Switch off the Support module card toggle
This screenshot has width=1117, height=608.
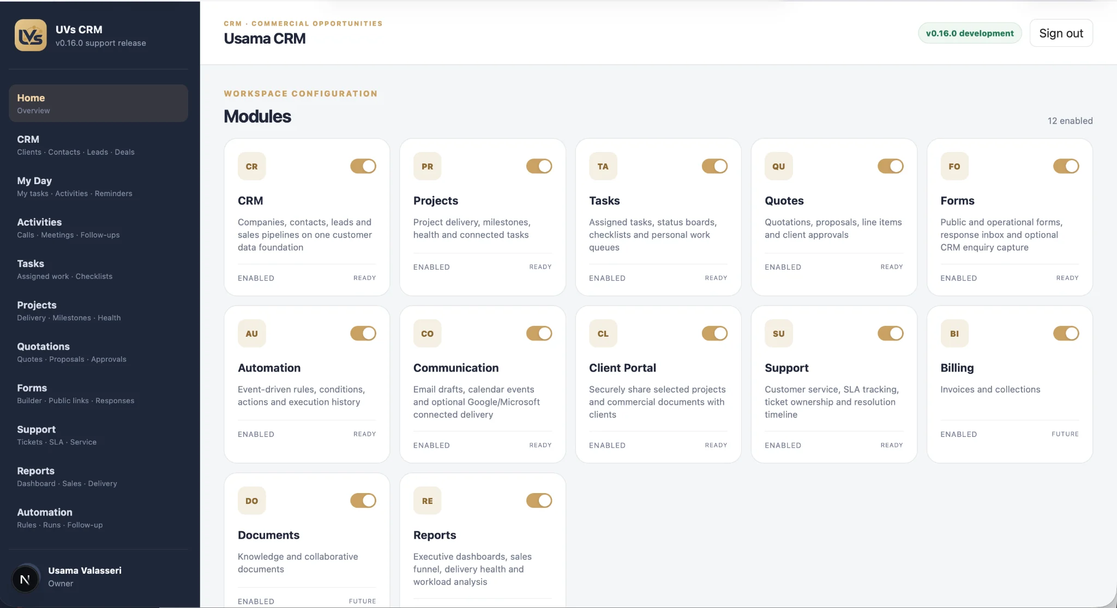coord(890,333)
